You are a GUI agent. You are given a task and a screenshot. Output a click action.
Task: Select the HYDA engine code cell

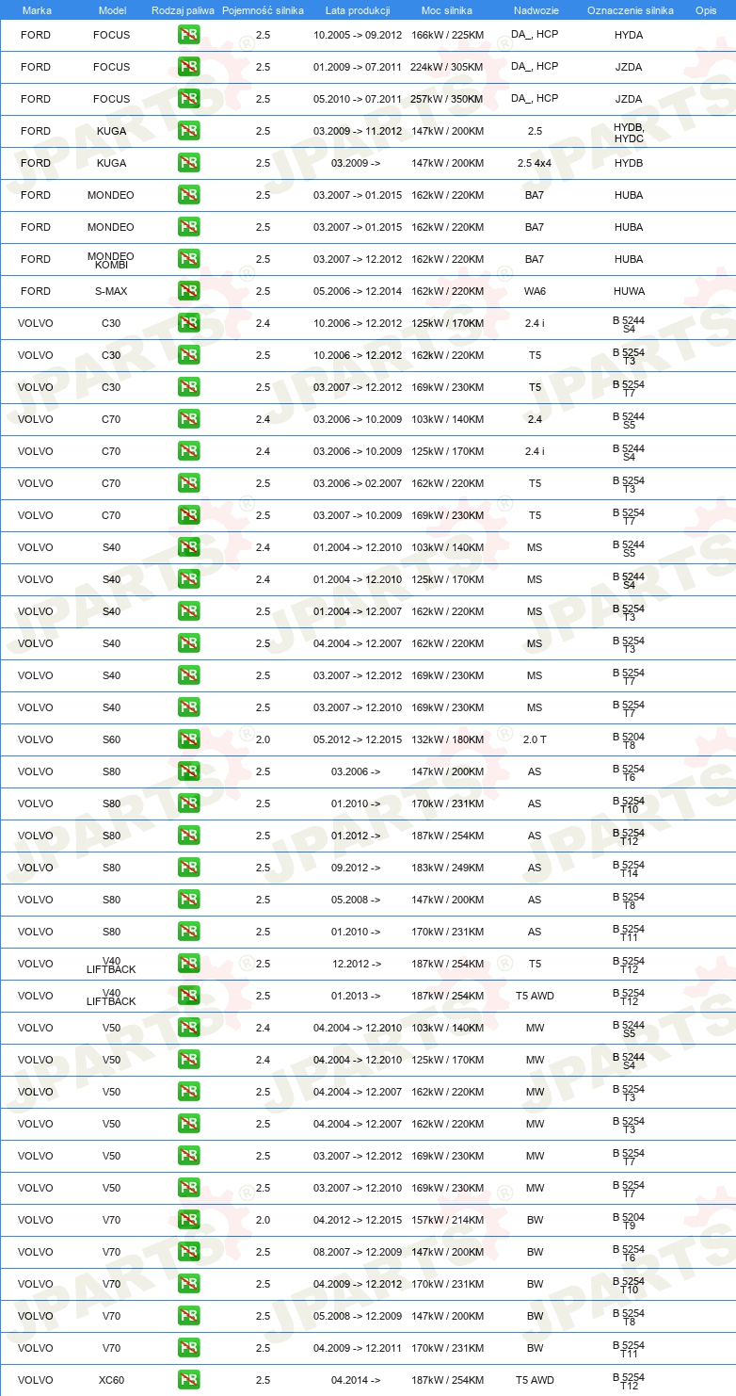(629, 35)
